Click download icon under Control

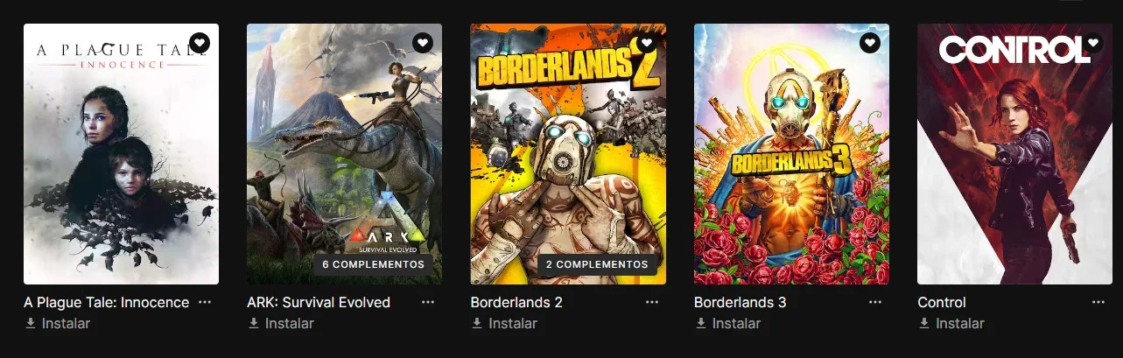pos(924,323)
